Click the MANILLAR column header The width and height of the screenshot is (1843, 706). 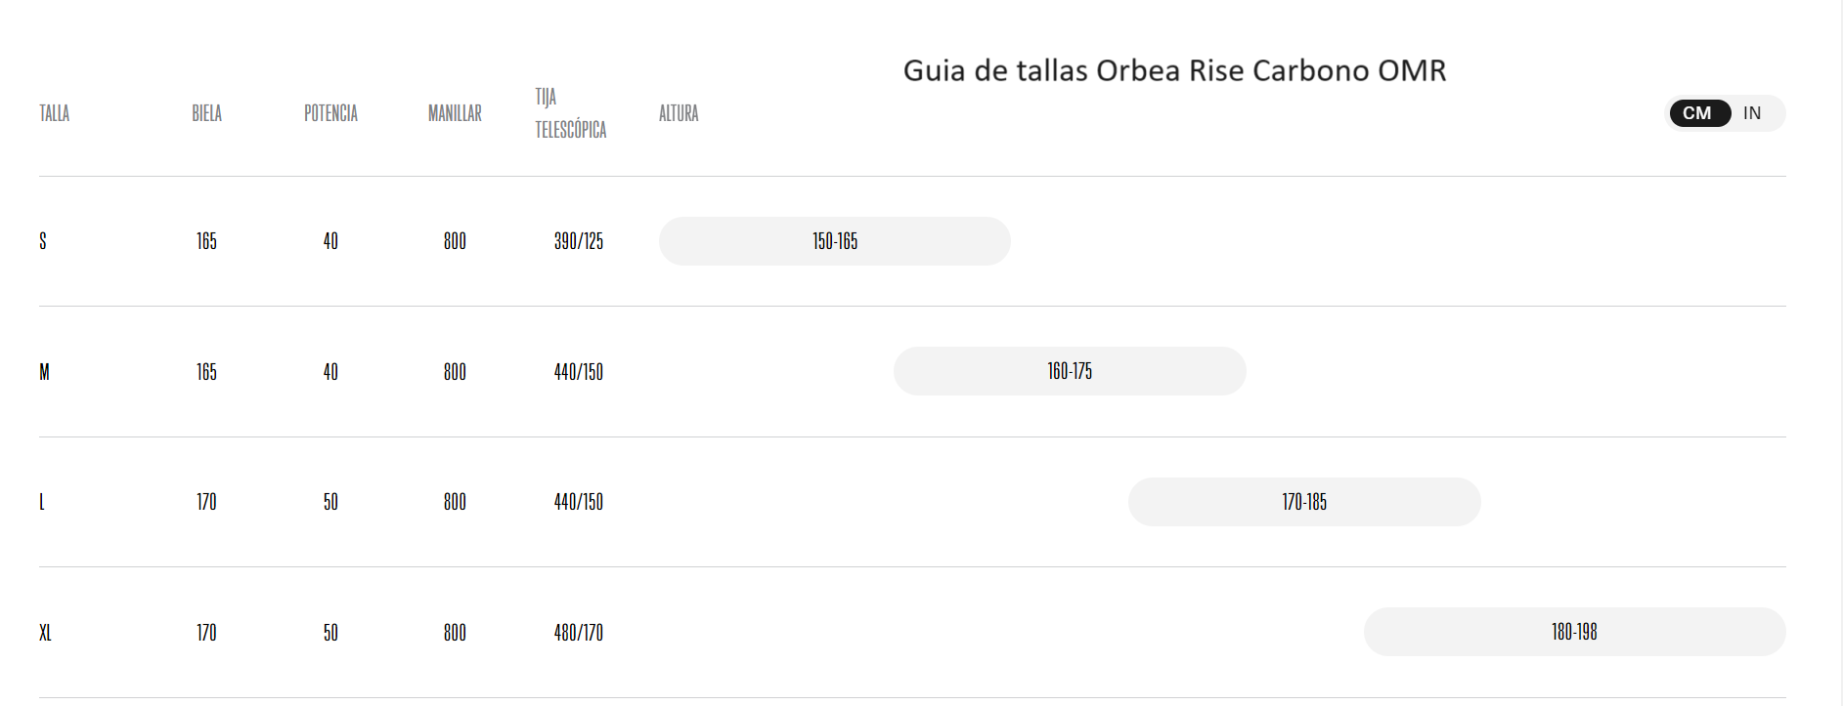click(x=454, y=113)
